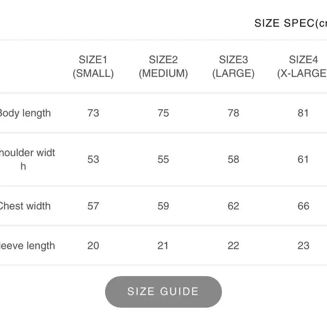Select the SIZE2 (MEDIUM) column header
327x327 pixels.
click(x=163, y=67)
